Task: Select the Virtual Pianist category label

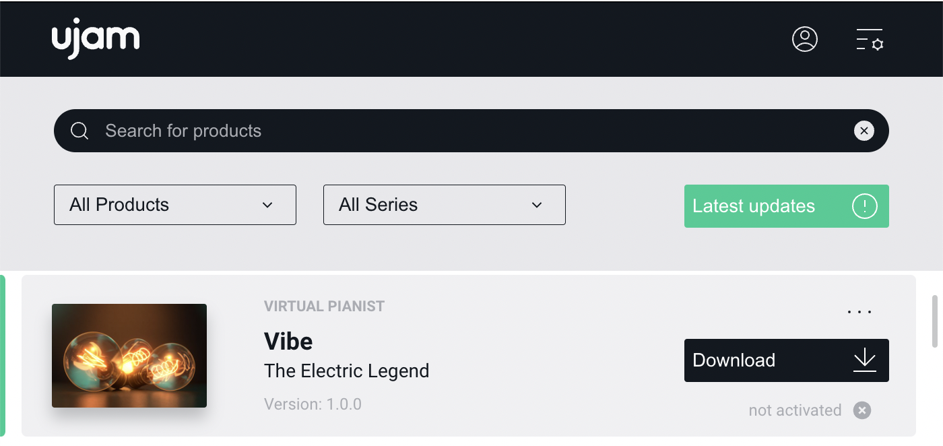Action: pos(324,306)
